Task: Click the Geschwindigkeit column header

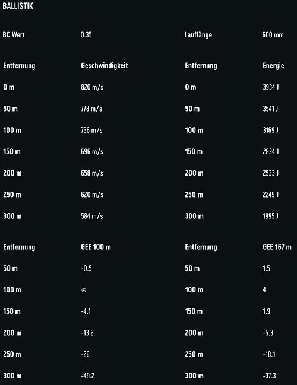Action: [105, 66]
